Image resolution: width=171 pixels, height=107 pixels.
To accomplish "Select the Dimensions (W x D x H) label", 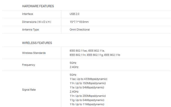I will (x=36, y=22).
